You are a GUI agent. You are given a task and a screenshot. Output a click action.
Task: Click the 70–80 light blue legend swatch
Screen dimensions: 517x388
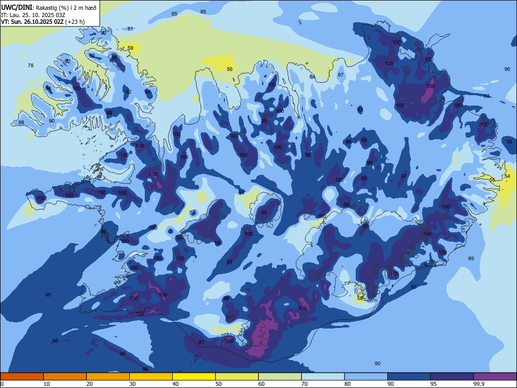coord(323,377)
